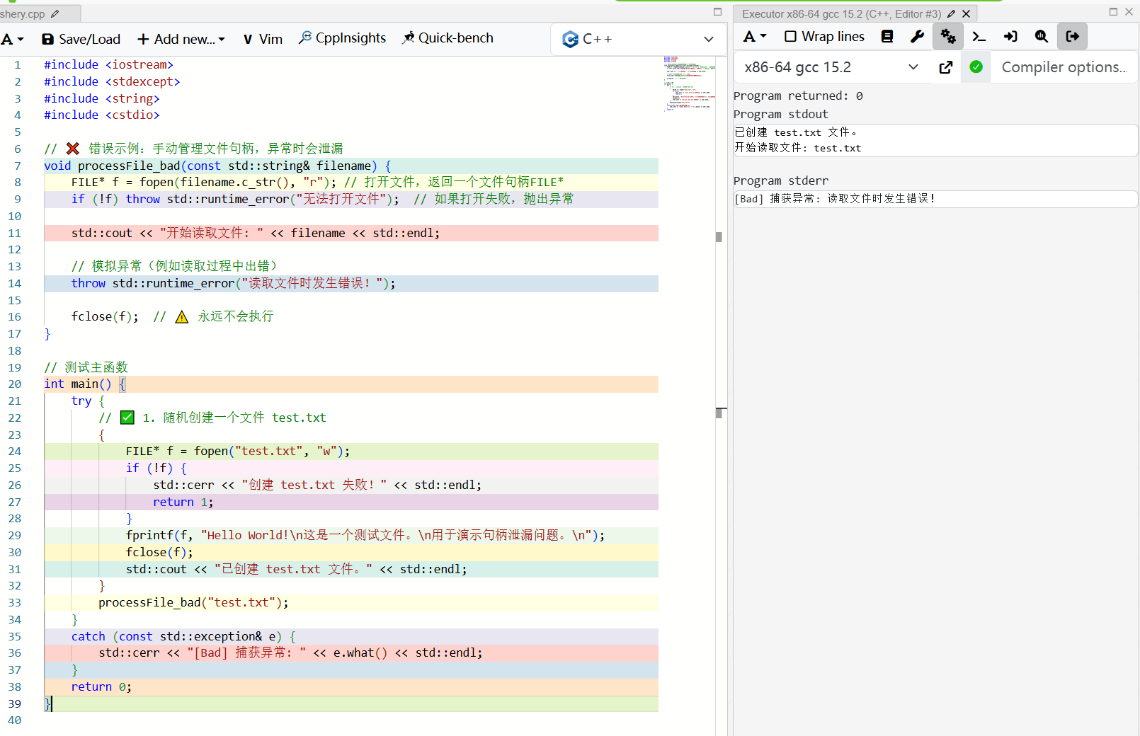Send the code to Quick-bench
The image size is (1140, 736).
point(448,38)
